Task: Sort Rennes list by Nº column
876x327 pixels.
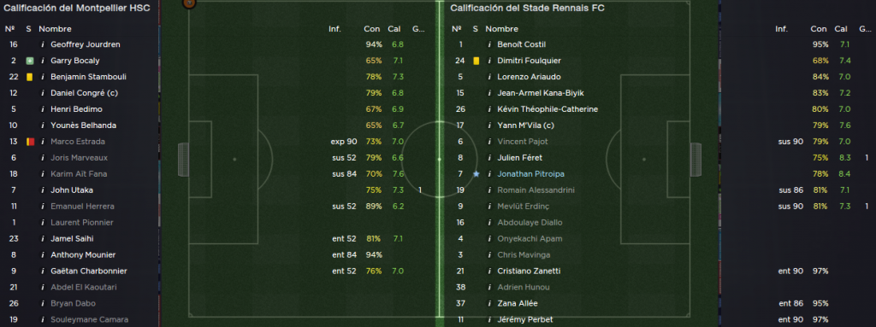Action: [457, 29]
